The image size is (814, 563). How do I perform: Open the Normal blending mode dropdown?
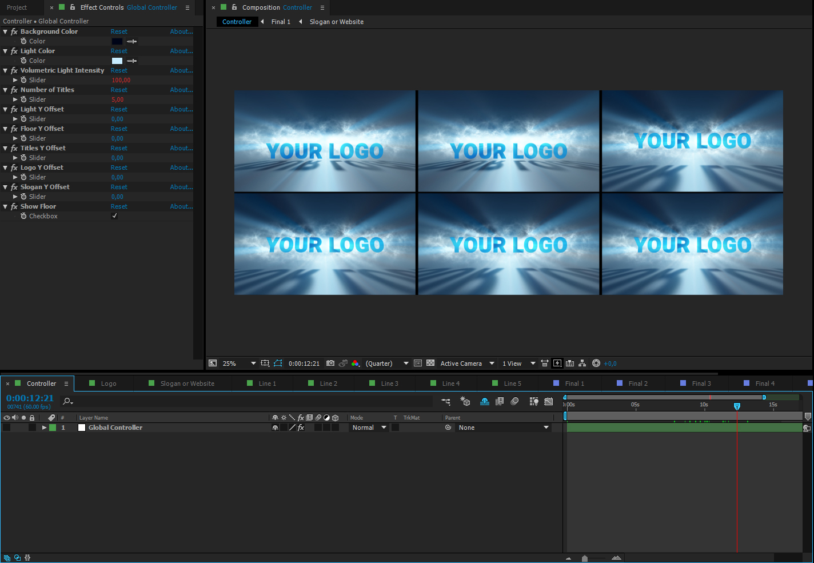(369, 428)
